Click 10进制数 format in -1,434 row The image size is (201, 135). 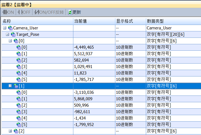[124, 118]
